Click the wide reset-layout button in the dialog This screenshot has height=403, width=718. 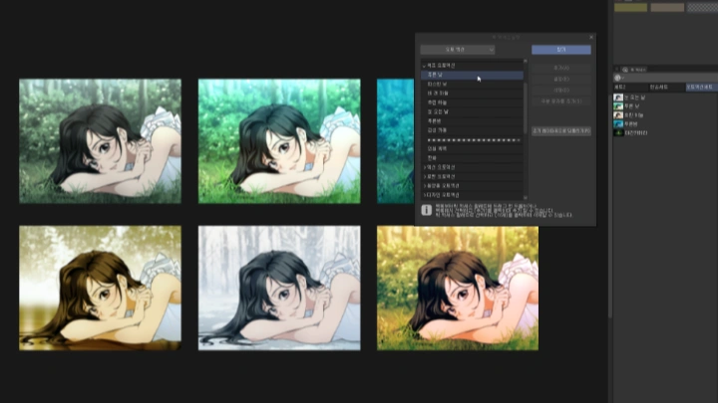point(560,131)
